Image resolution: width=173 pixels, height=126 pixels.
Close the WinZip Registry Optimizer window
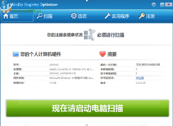[x=169, y=5]
